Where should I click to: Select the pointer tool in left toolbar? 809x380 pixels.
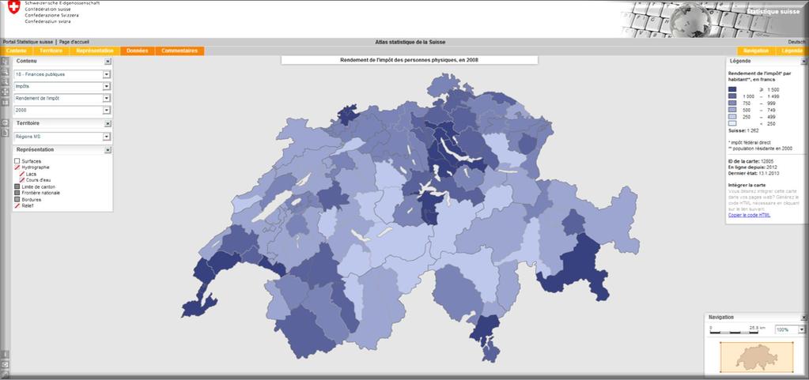coord(6,62)
